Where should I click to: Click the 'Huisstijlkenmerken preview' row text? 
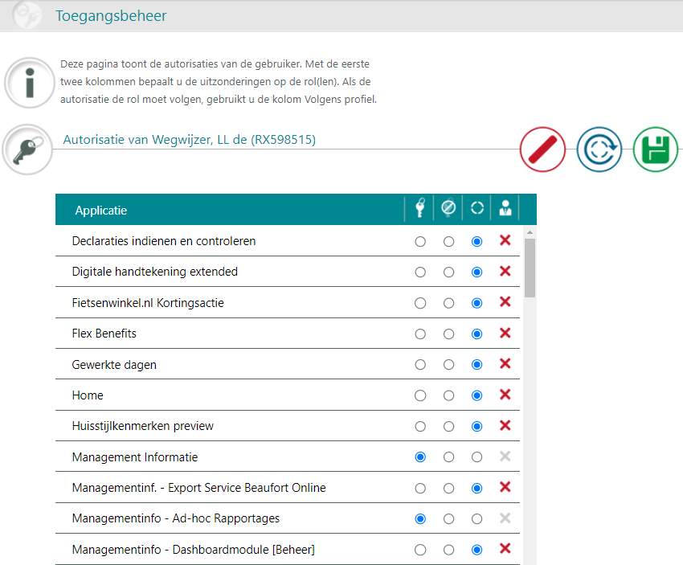pyautogui.click(x=143, y=426)
